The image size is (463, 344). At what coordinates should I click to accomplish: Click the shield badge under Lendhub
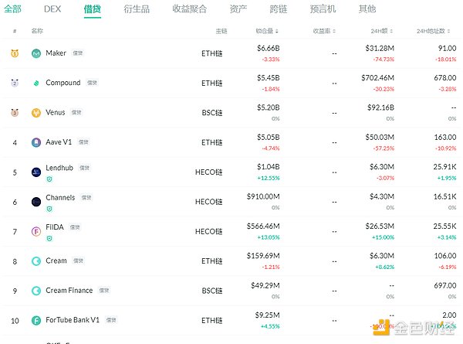(49, 179)
